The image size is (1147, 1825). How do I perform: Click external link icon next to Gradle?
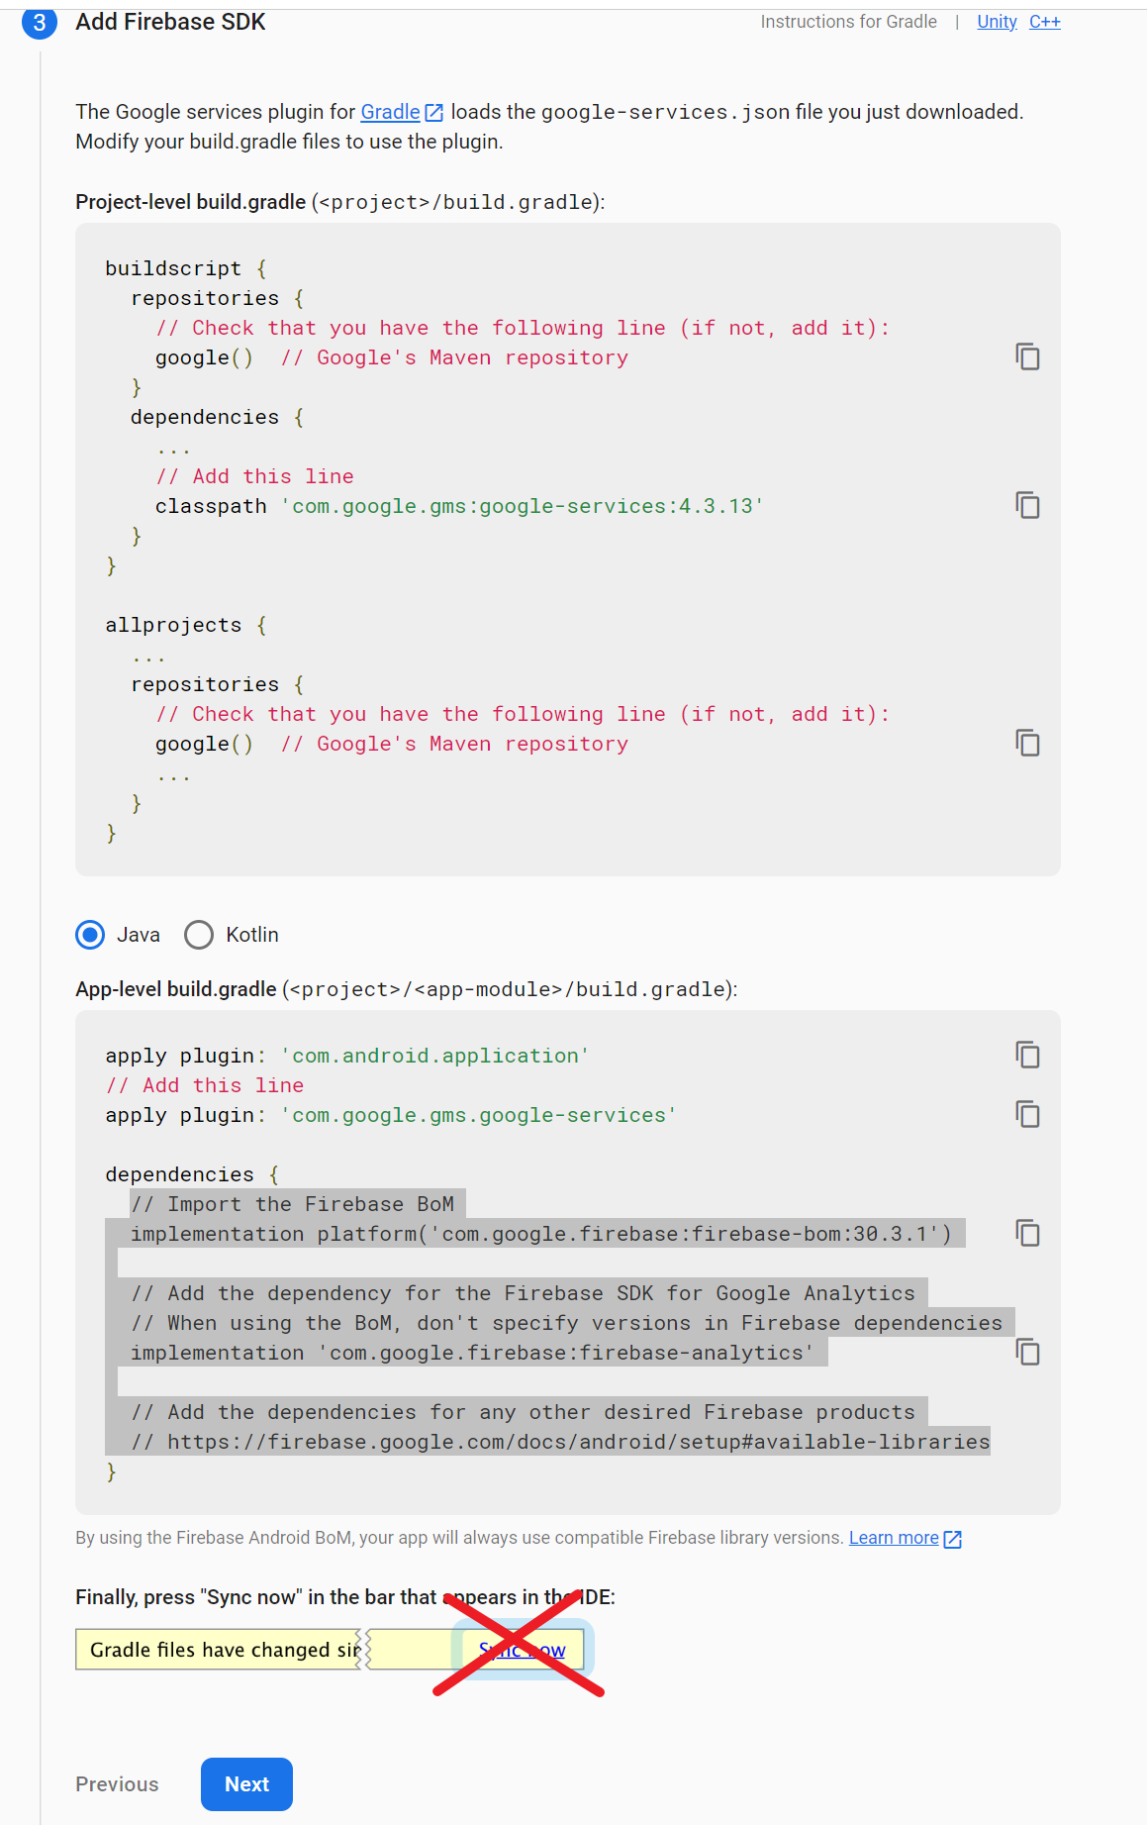tap(433, 113)
